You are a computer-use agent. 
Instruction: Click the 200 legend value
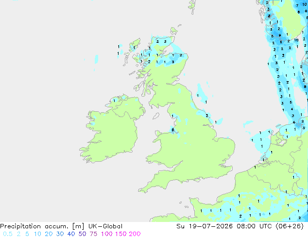[x=135, y=234]
